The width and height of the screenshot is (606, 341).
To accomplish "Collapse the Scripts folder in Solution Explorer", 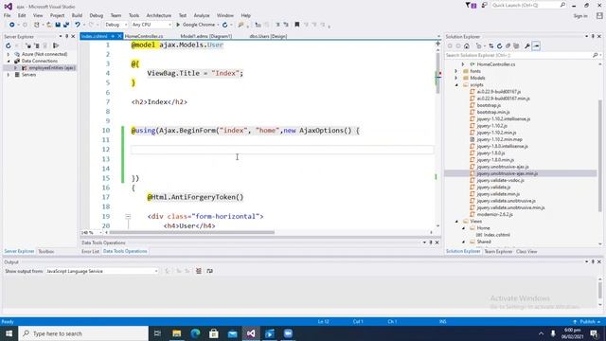I will pos(456,85).
